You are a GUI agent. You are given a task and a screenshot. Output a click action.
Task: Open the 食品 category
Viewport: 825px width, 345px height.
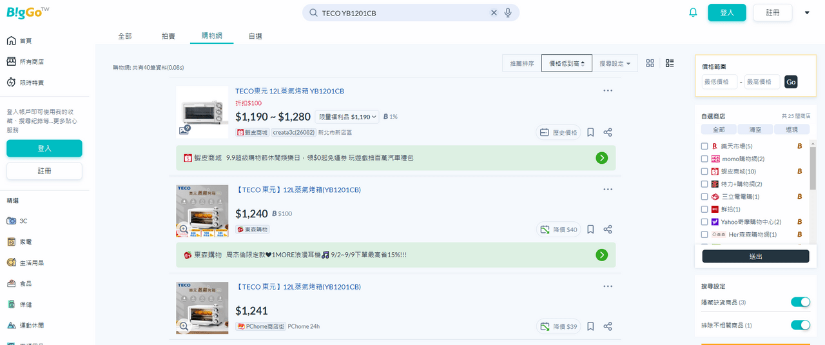point(19,283)
